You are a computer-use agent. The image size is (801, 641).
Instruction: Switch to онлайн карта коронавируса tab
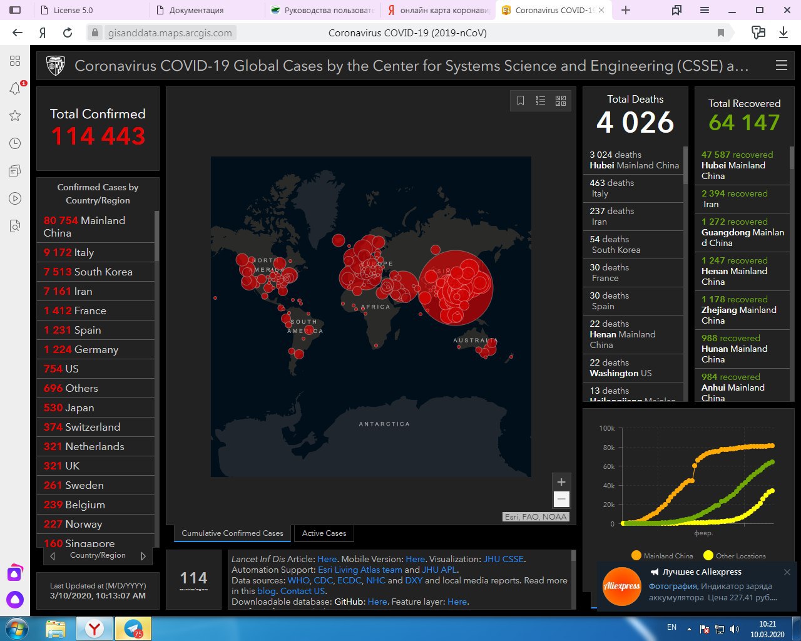[x=439, y=10]
